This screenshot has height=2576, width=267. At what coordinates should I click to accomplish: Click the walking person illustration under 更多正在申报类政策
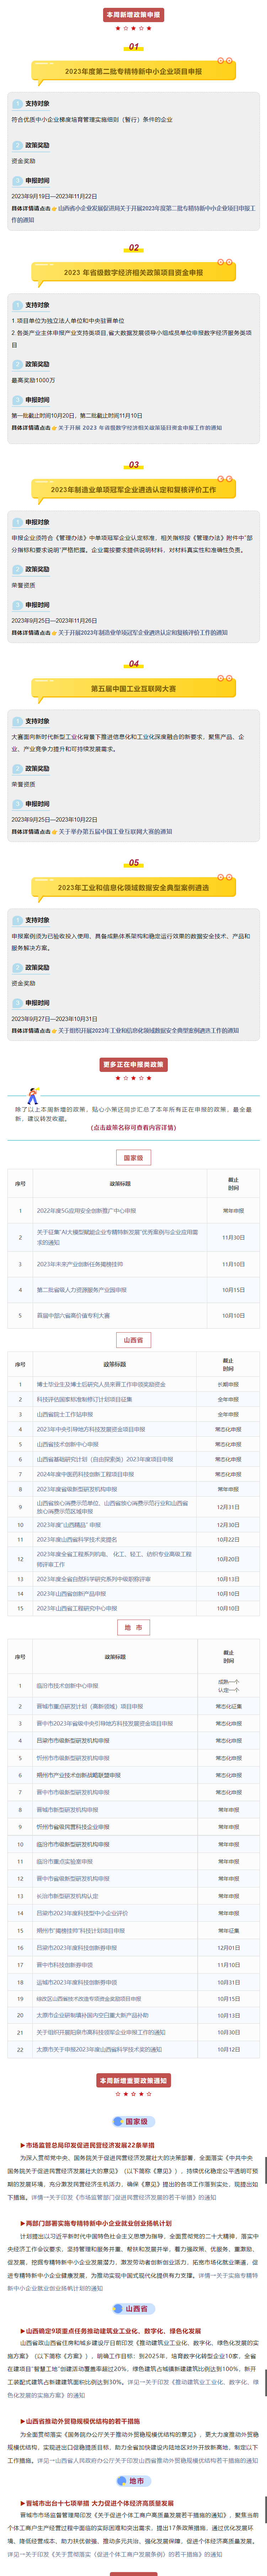pyautogui.click(x=32, y=1096)
